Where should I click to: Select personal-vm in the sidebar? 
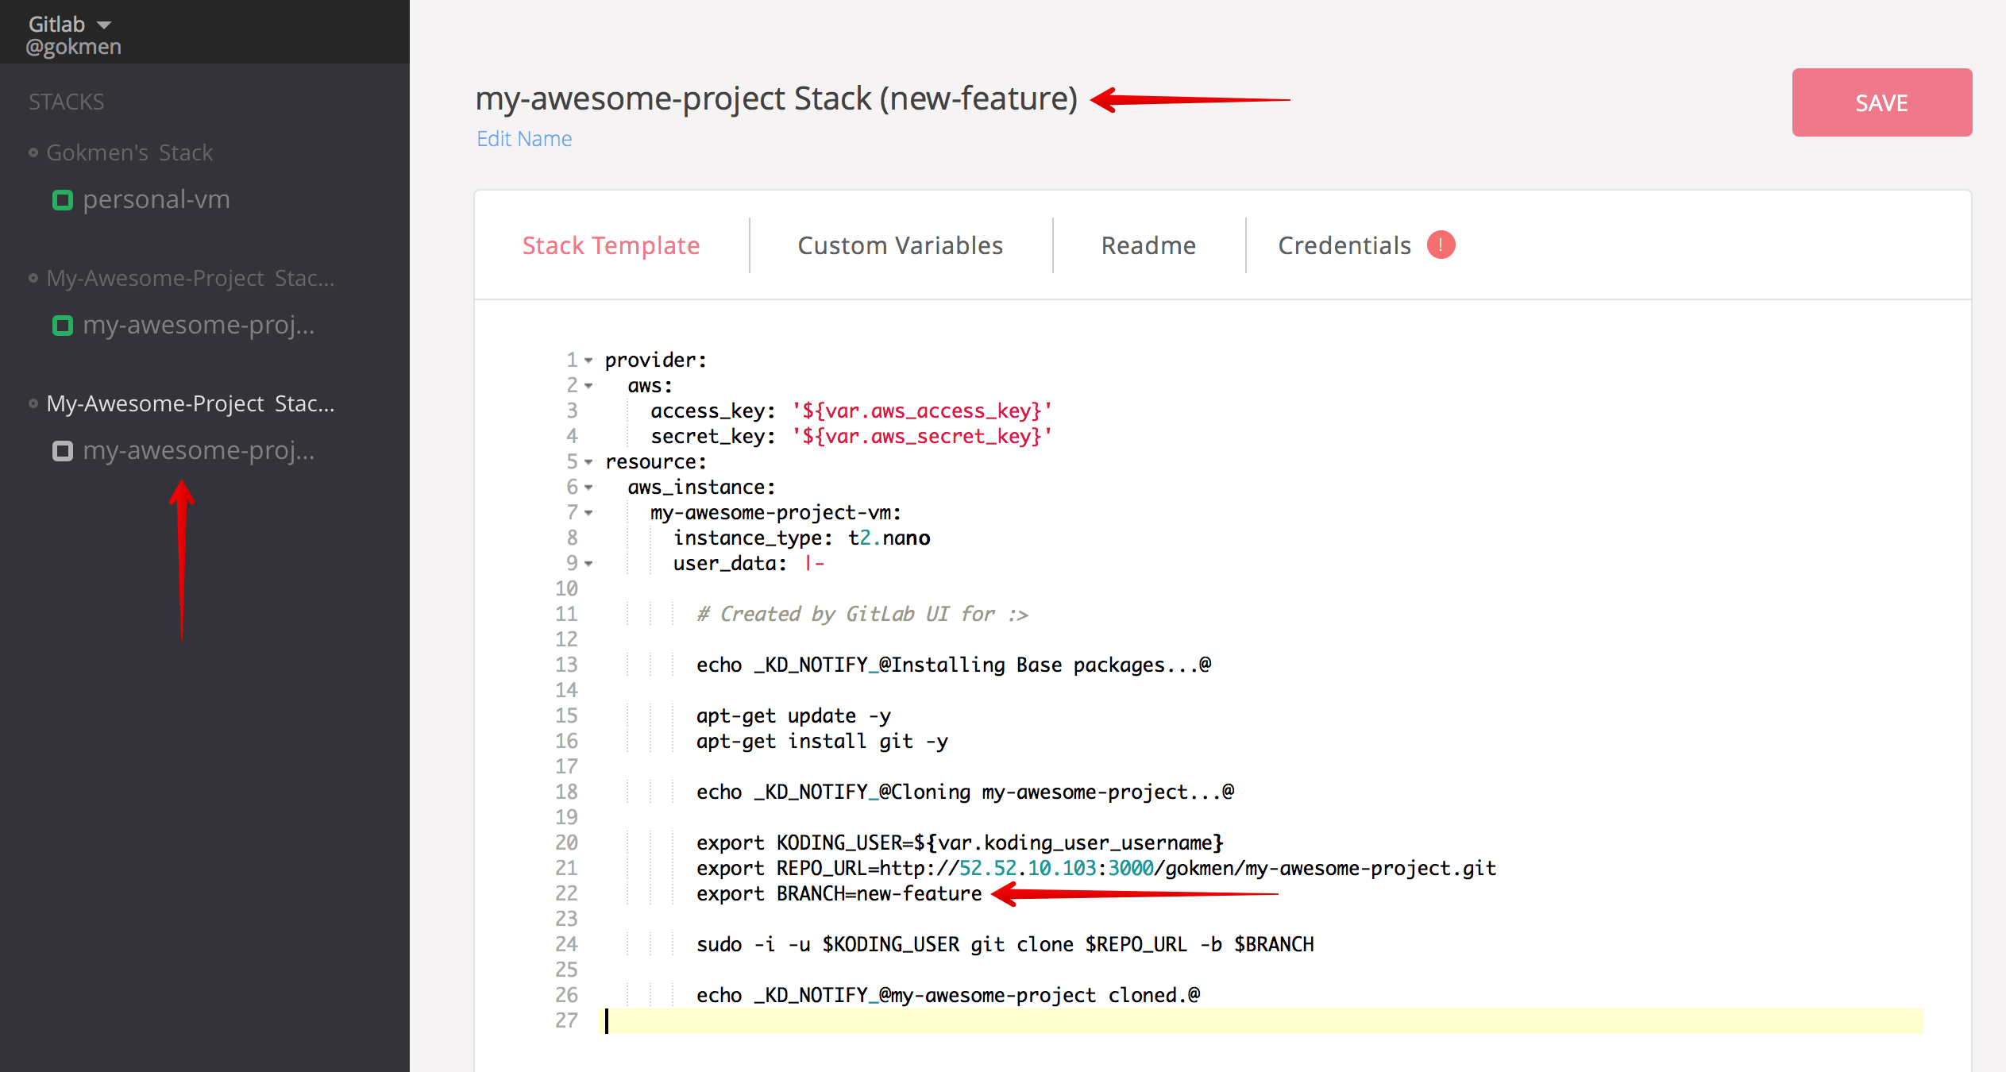coord(156,199)
